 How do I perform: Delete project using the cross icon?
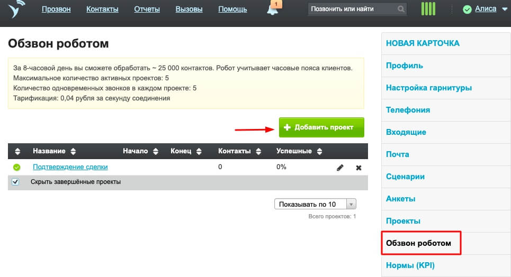tap(358, 168)
